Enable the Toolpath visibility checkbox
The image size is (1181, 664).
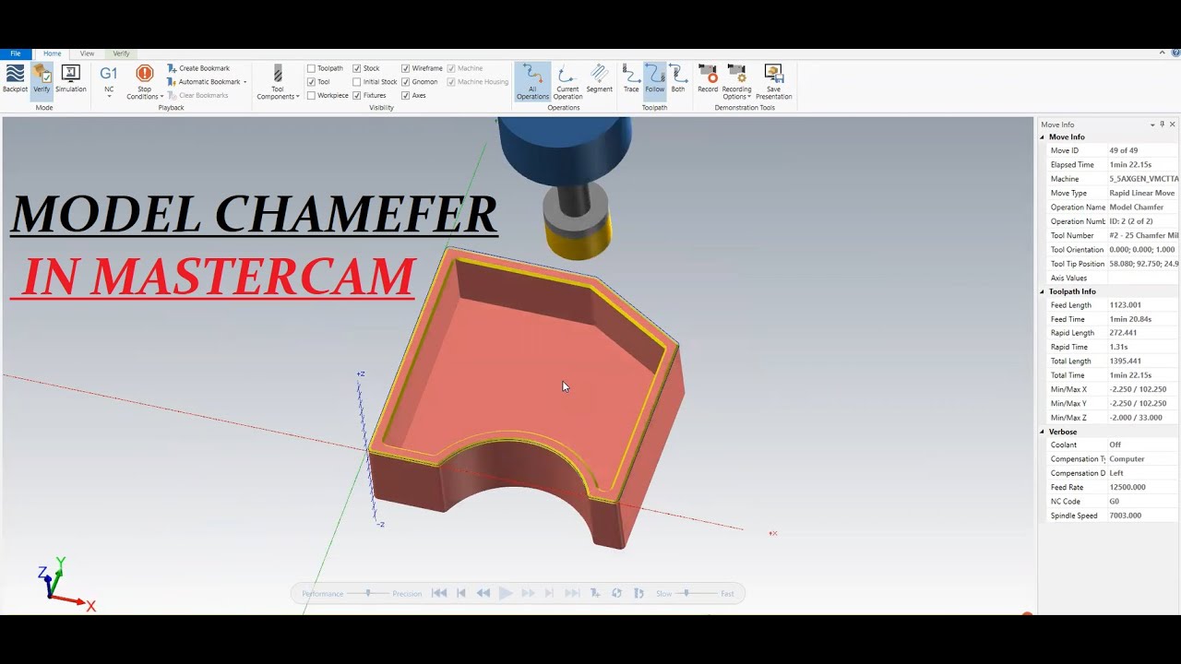(x=311, y=68)
